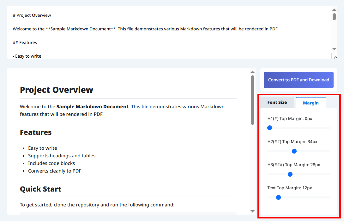Image resolution: width=344 pixels, height=221 pixels.
Task: Click the markdown editor scroll up arrow
Action: [x=334, y=10]
